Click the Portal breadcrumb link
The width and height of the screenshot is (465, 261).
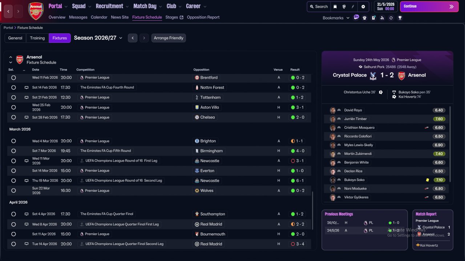coord(8,28)
